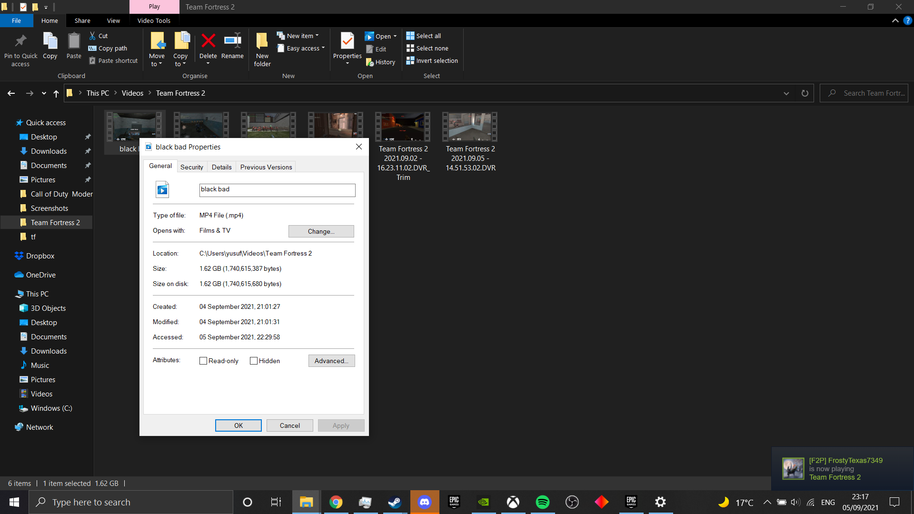This screenshot has height=514, width=914.
Task: Open Discord from the taskbar
Action: [x=424, y=502]
